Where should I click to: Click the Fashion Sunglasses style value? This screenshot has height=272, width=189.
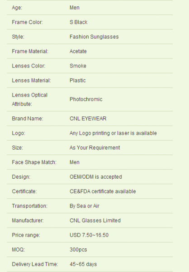tap(94, 37)
